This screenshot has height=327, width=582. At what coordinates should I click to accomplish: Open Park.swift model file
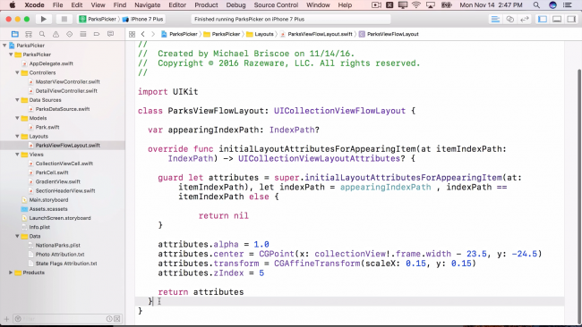click(47, 127)
